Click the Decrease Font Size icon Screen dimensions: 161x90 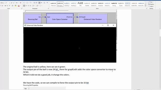click(x=14, y=3)
